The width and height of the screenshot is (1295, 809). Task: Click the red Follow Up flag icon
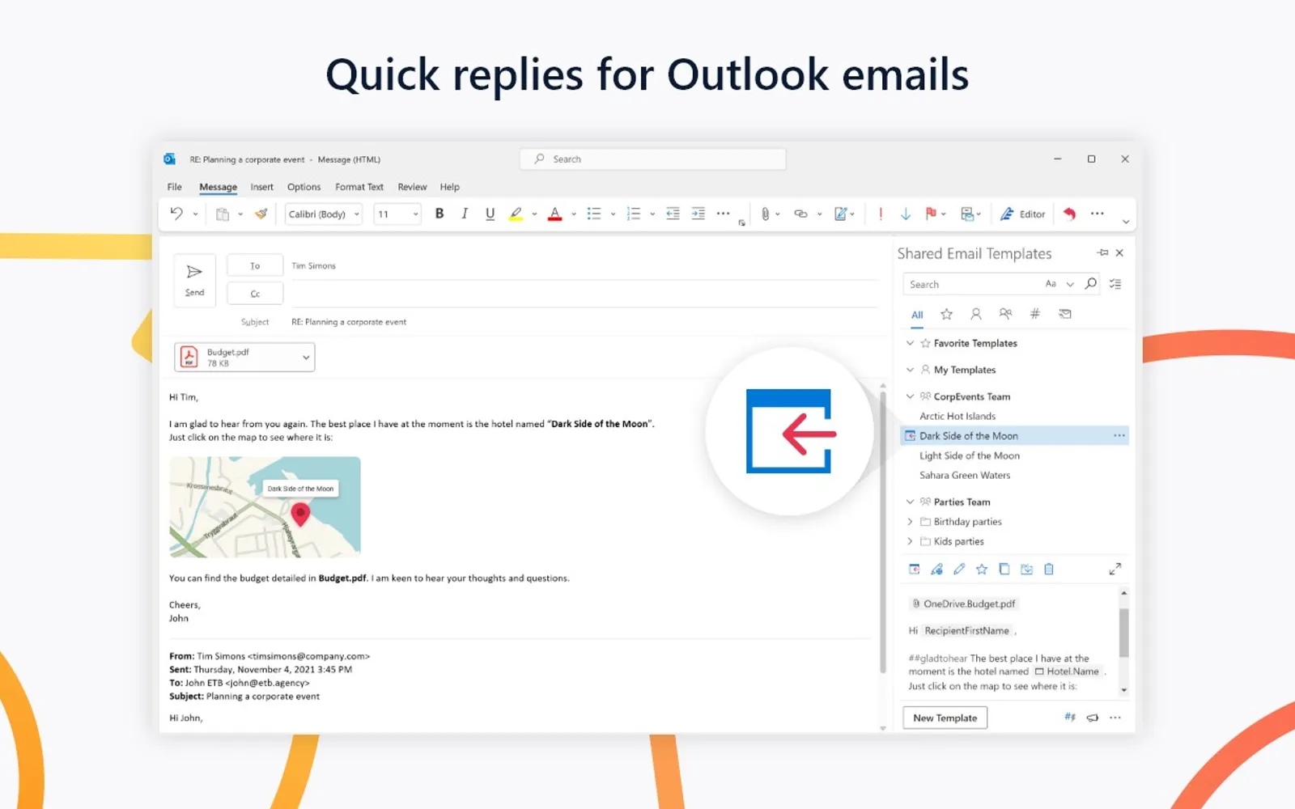pos(931,214)
